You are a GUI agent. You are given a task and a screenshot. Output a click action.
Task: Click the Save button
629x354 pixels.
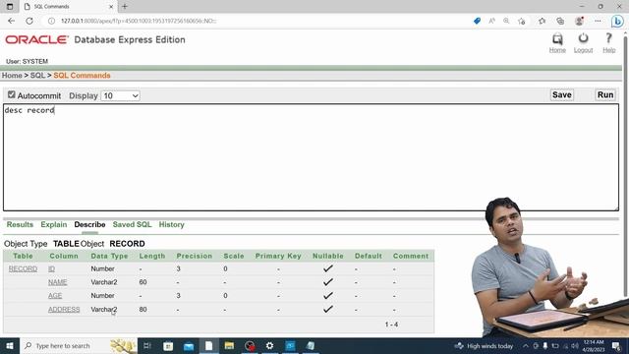pyautogui.click(x=561, y=94)
